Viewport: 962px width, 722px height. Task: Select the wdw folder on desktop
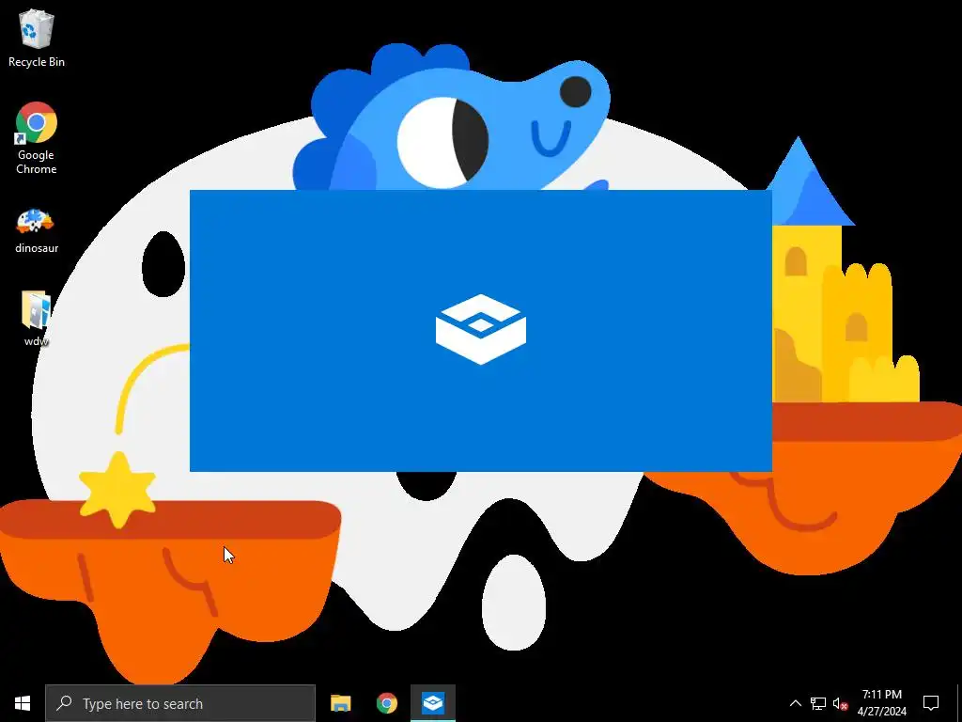click(x=37, y=320)
